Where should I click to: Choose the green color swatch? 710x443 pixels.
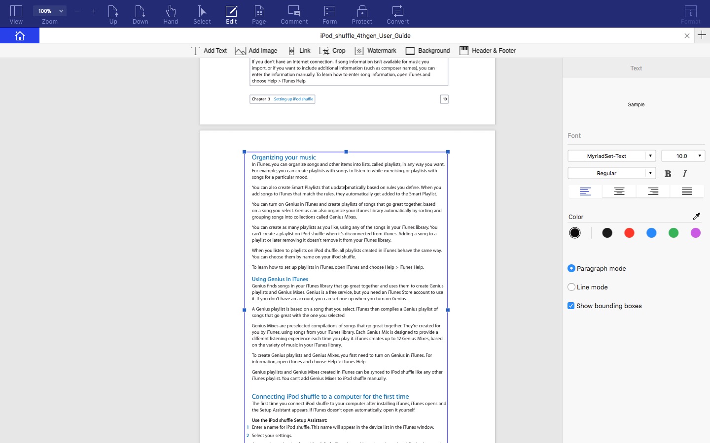[x=674, y=233]
